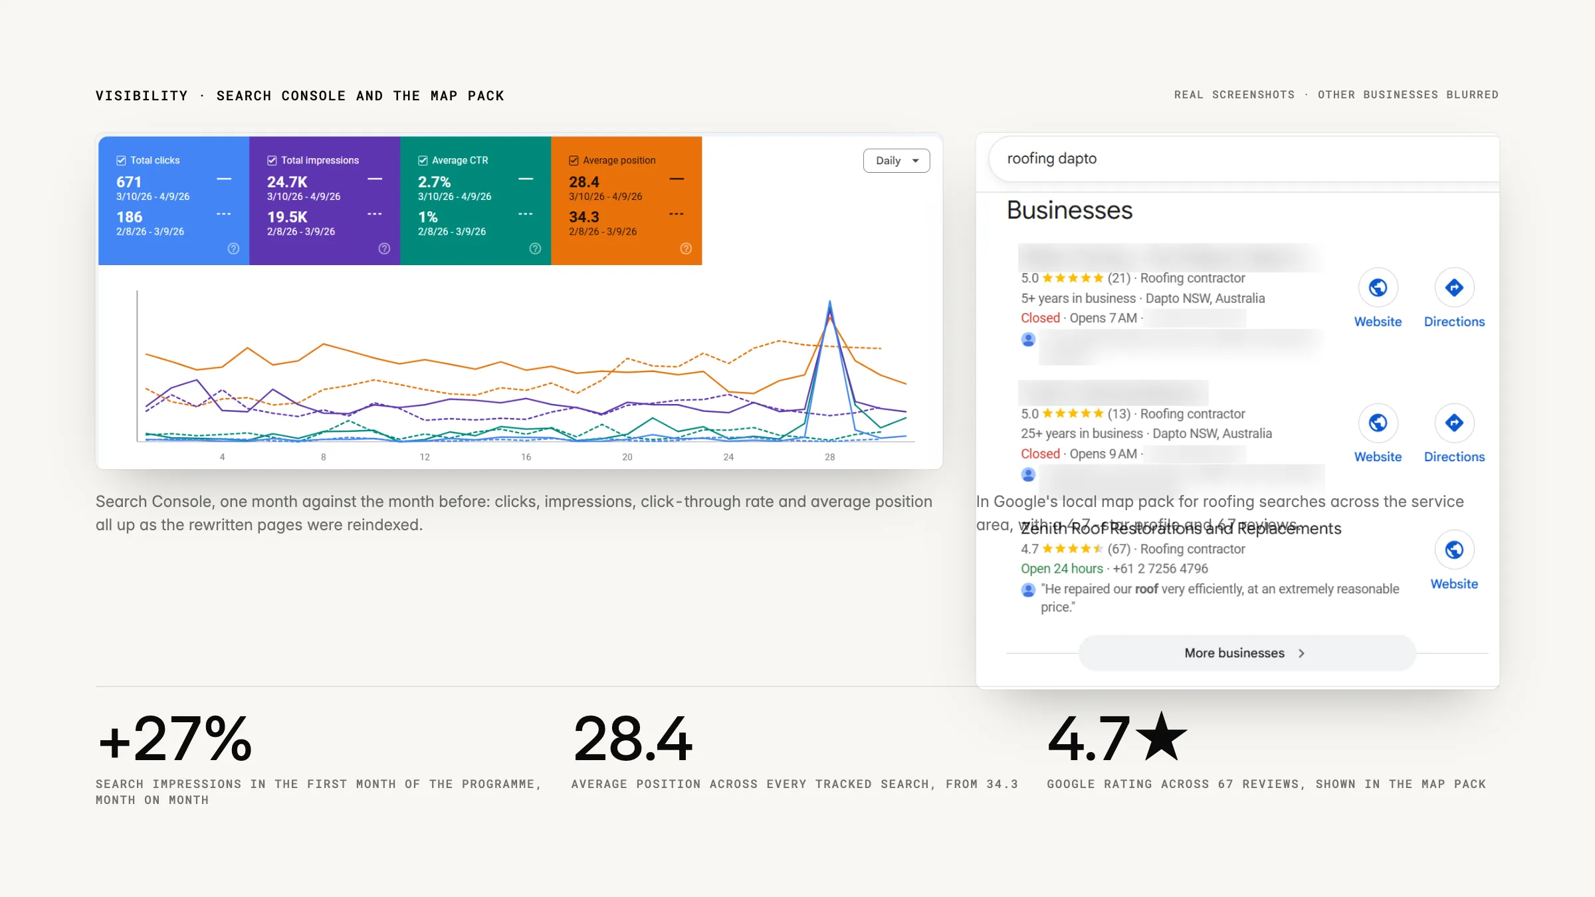Click the solid line legend dash on Total clicks
This screenshot has width=1595, height=897.
[224, 179]
